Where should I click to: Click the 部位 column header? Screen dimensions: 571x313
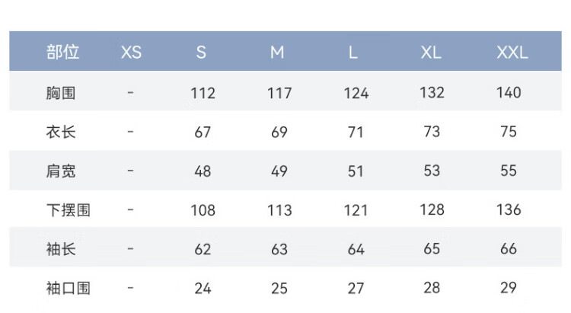(62, 53)
